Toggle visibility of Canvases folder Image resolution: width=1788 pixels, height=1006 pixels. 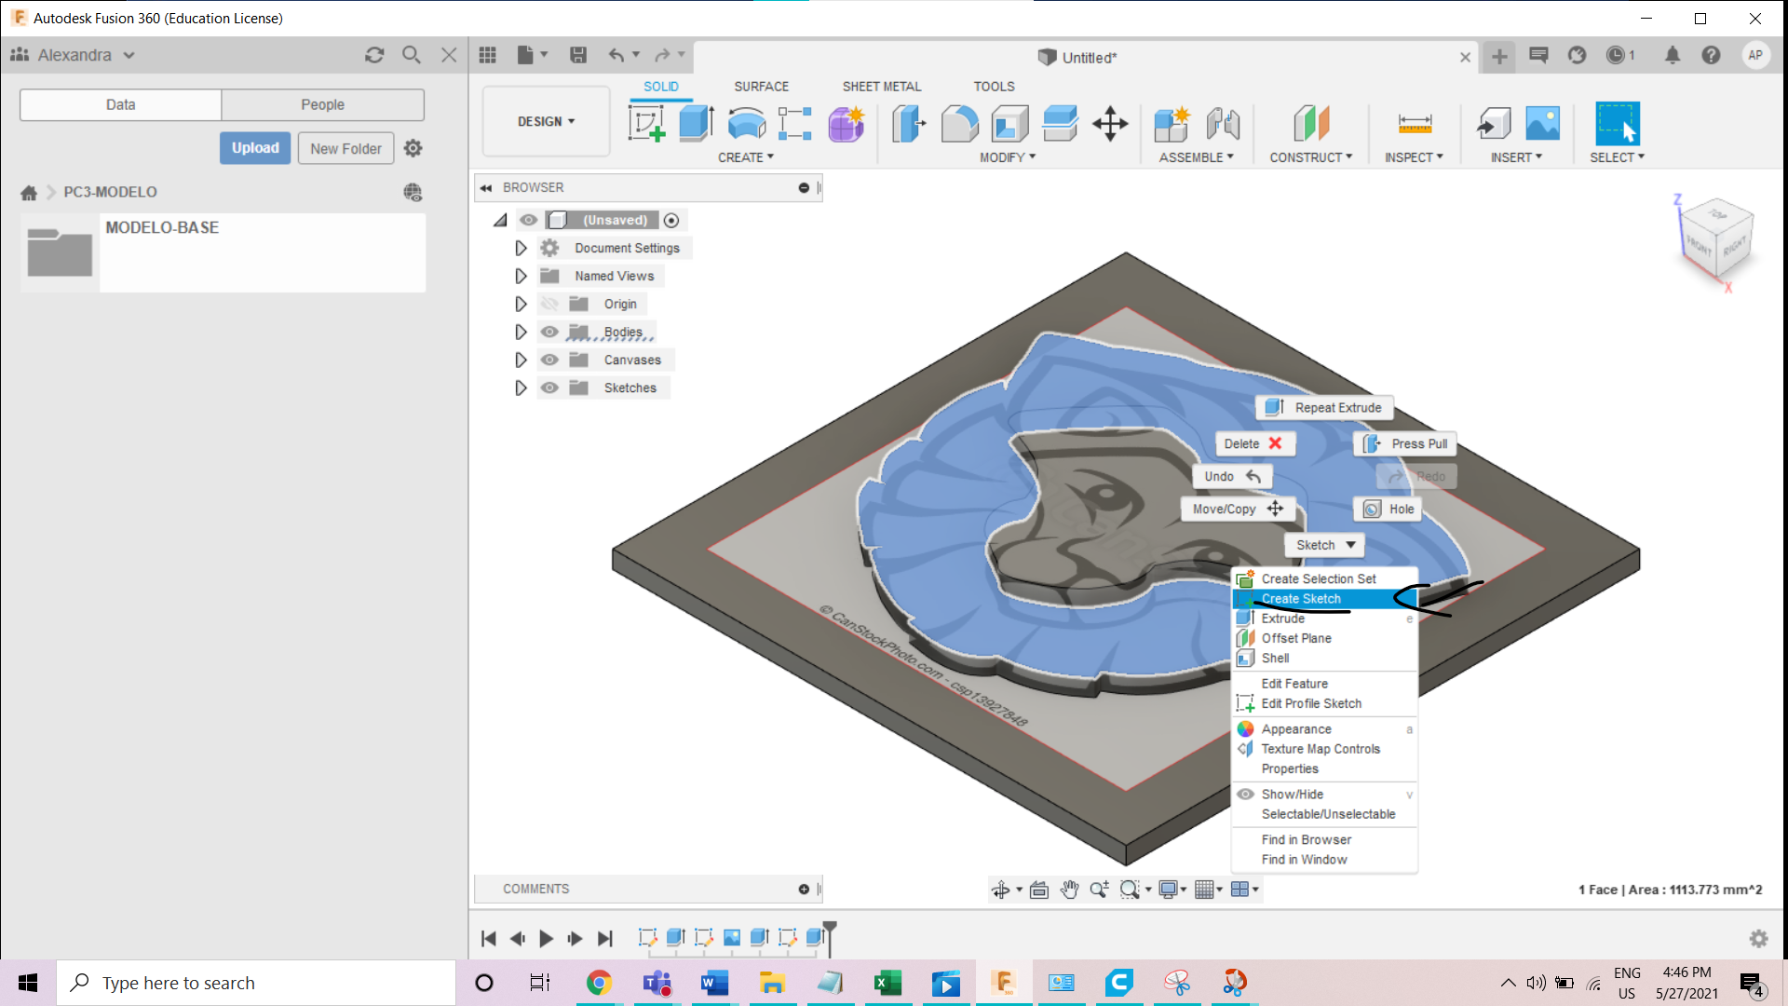(x=549, y=360)
